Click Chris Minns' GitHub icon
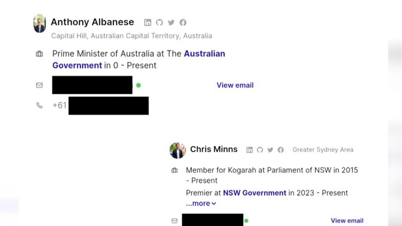Image resolution: width=402 pixels, height=226 pixels. click(260, 150)
